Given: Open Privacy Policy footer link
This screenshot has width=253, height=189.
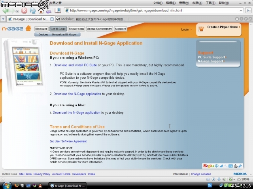Looking at the screenshot, I should tap(42, 174).
